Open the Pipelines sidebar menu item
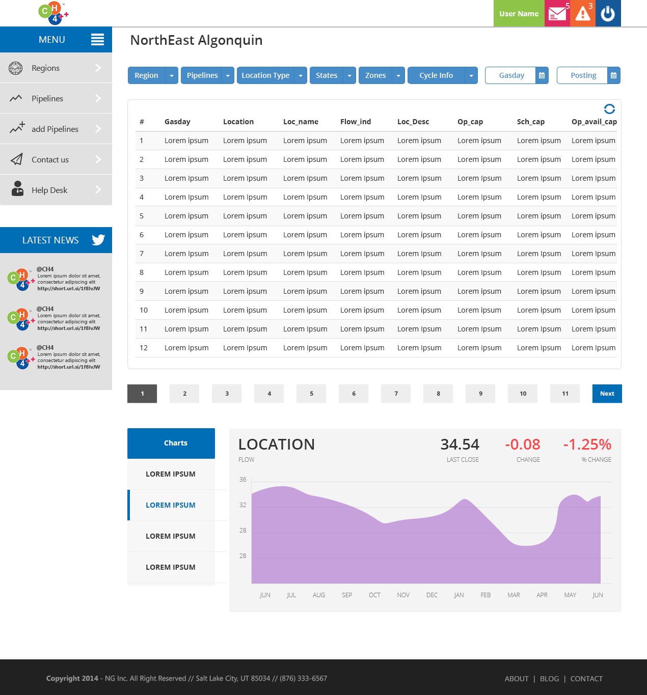647x695 pixels. (x=56, y=98)
